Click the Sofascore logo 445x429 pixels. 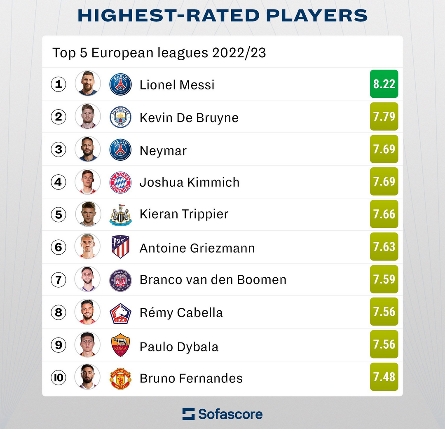[x=222, y=414]
